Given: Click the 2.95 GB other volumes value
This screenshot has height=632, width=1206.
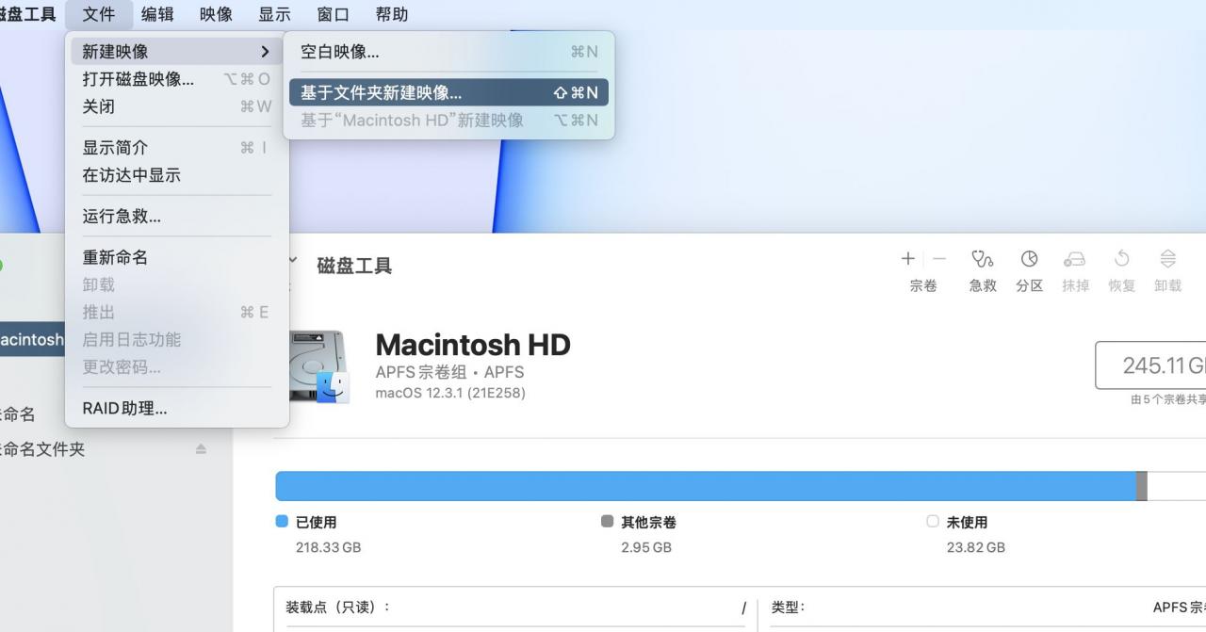Looking at the screenshot, I should (x=646, y=547).
